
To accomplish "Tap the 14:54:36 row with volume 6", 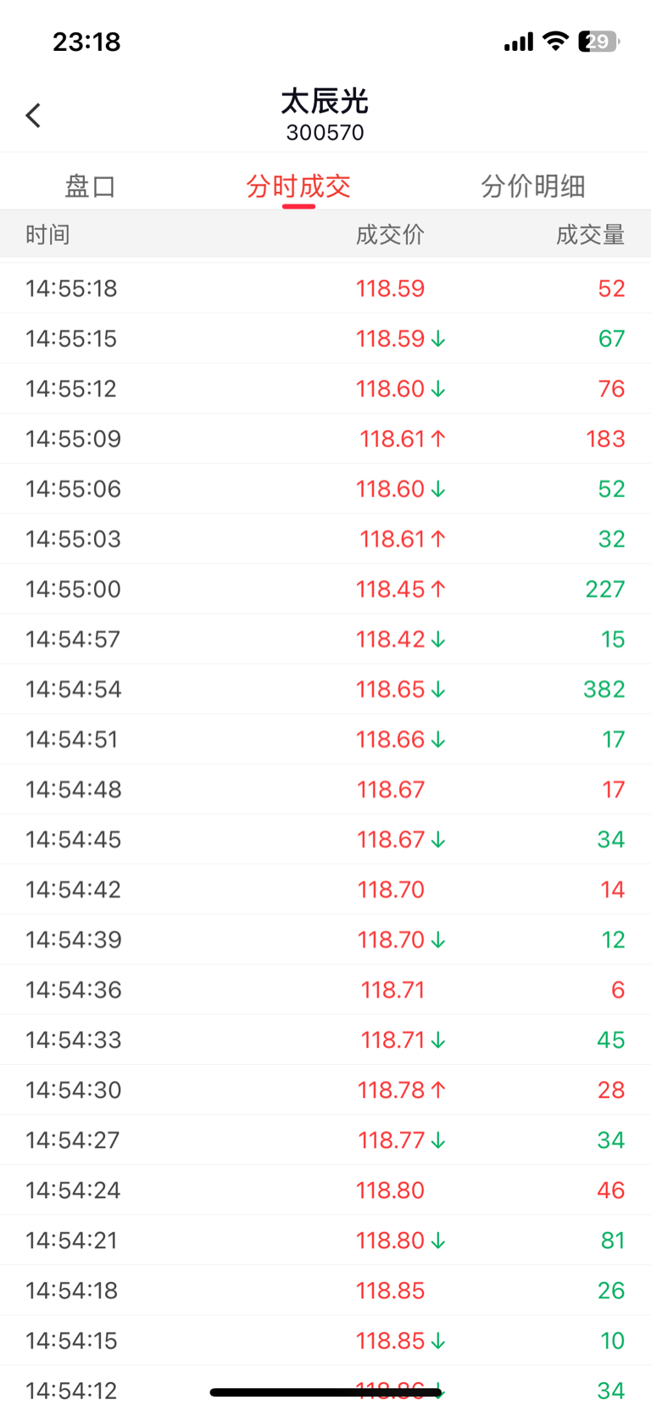I will click(x=325, y=989).
